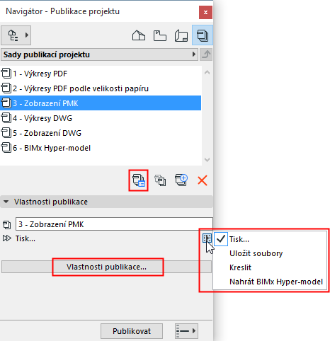The height and width of the screenshot is (341, 330).
Task: Switch to View Map folder icon
Action: click(x=160, y=35)
